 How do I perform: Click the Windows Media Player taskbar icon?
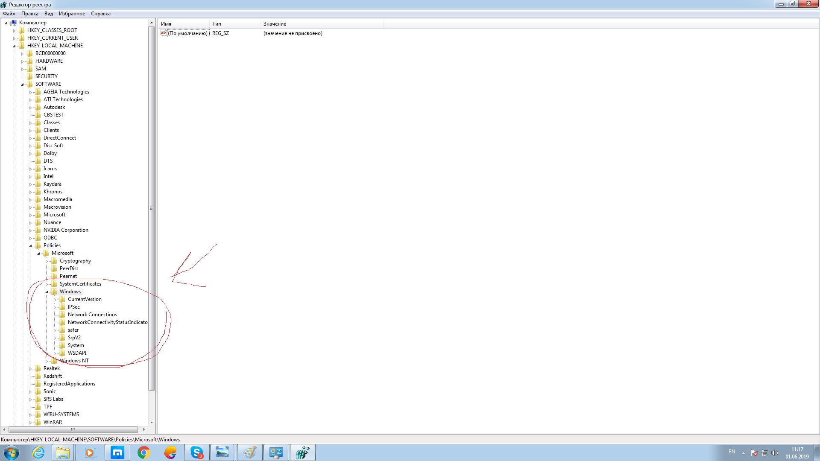coord(90,452)
